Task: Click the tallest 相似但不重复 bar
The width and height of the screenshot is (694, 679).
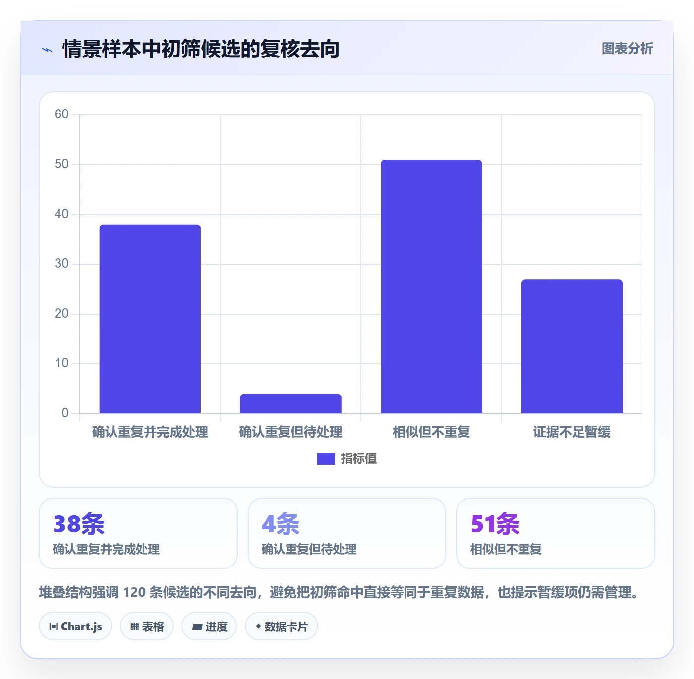Action: (x=431, y=286)
